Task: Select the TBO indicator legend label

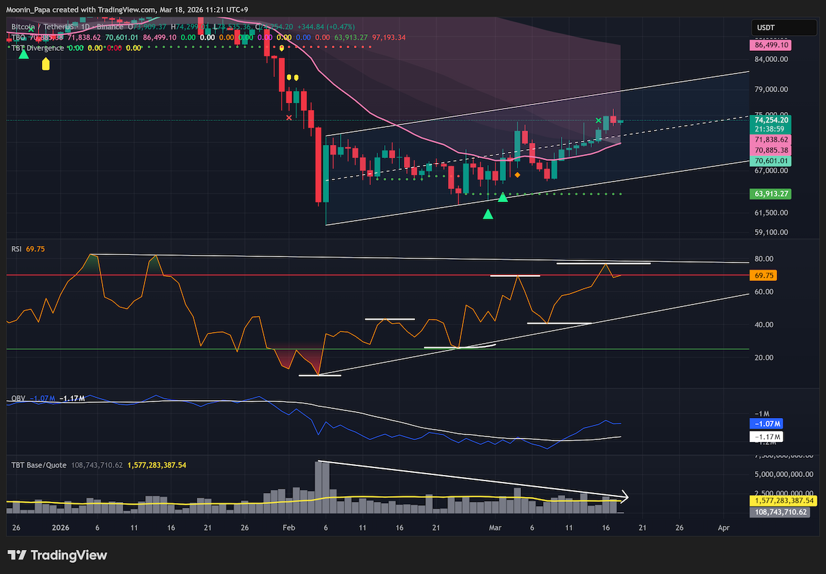Action: pos(17,37)
